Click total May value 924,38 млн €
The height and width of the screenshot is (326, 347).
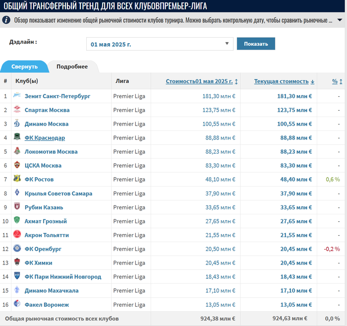tap(218, 319)
